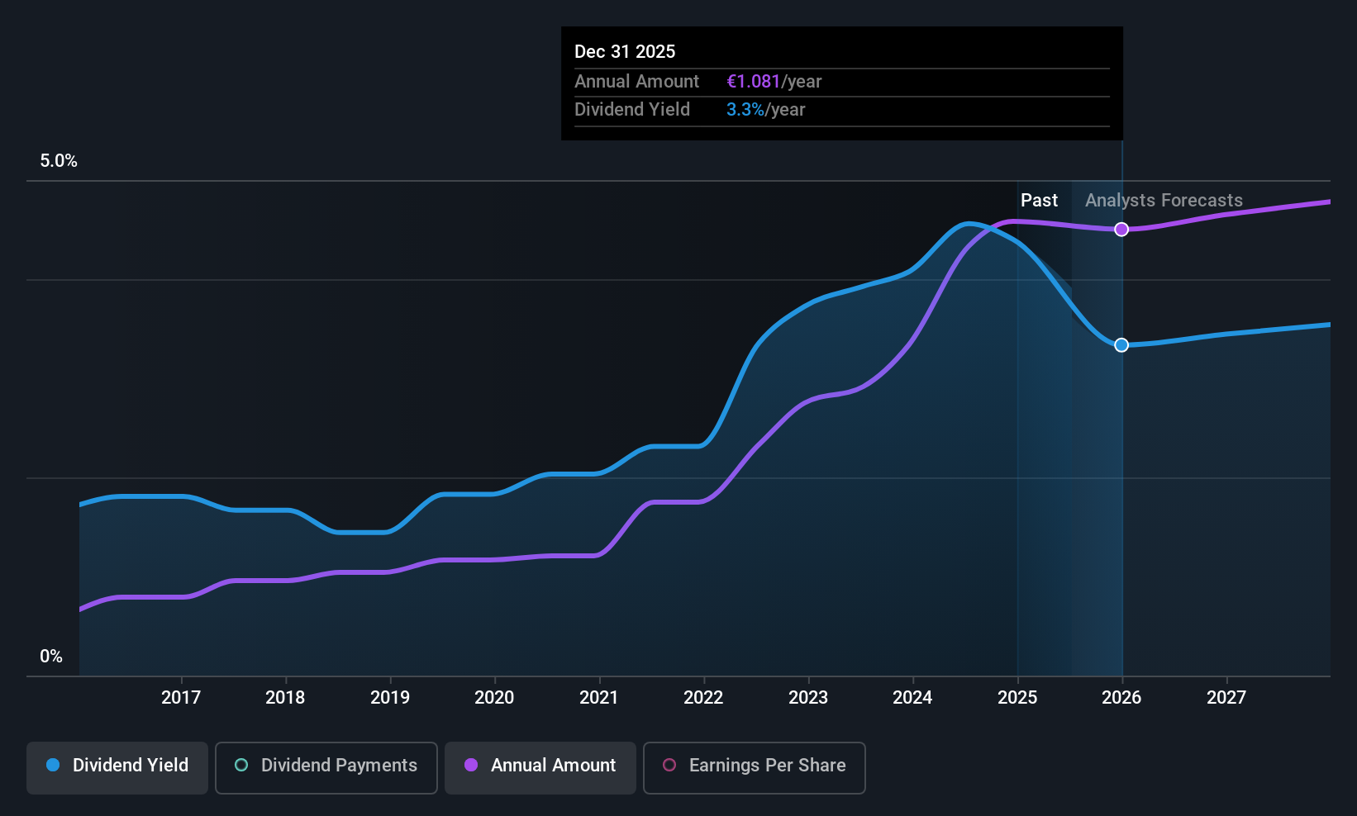Click the 2017 x-axis label
This screenshot has height=816, width=1357.
tap(181, 698)
